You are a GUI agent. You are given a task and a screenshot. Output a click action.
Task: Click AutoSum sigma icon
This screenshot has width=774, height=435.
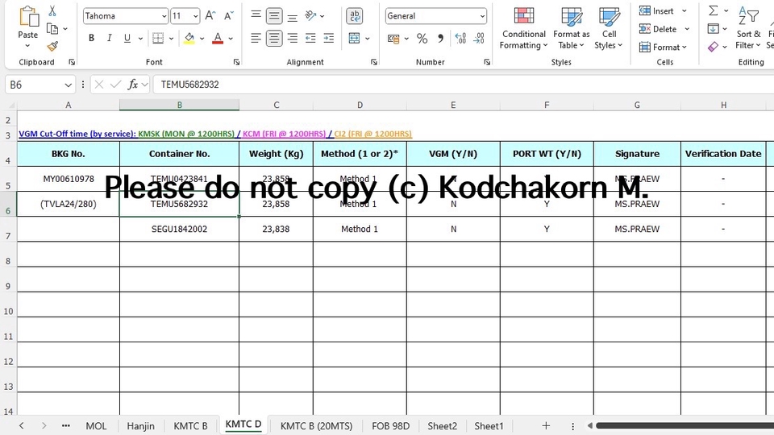[x=714, y=10]
